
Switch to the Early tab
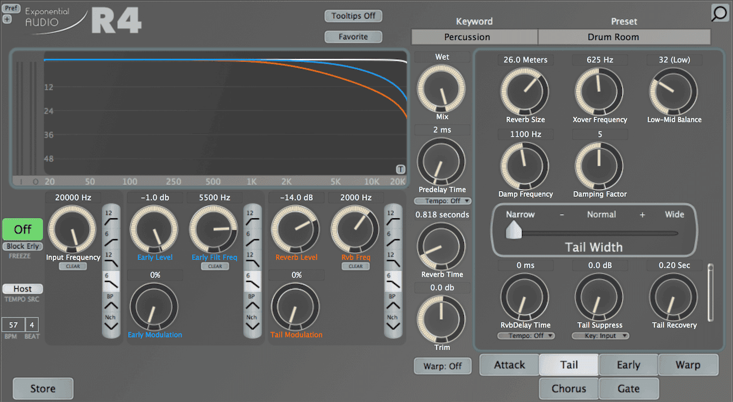click(628, 365)
